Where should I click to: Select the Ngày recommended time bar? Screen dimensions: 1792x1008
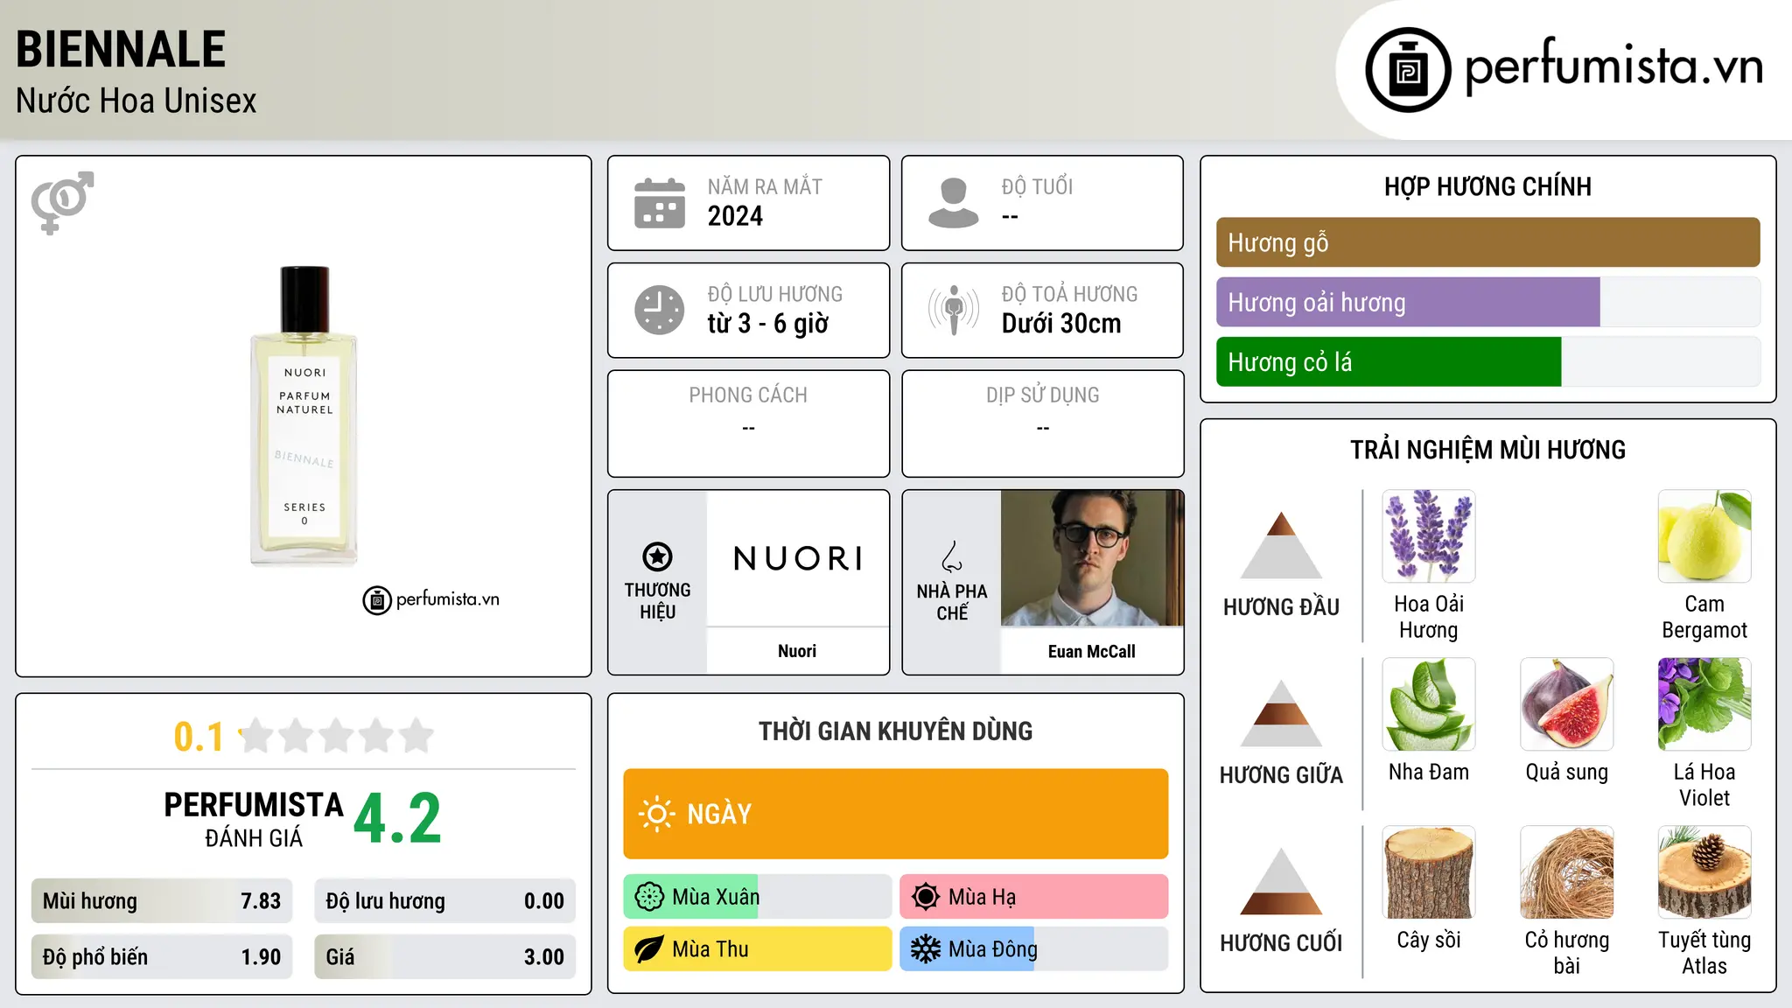coord(896,814)
